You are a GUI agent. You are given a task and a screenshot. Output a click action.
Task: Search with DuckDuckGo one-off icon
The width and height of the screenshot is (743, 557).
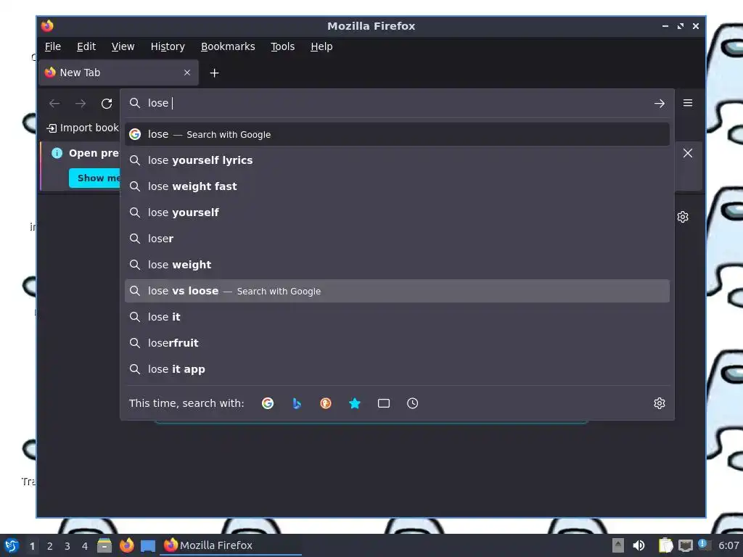(x=326, y=403)
